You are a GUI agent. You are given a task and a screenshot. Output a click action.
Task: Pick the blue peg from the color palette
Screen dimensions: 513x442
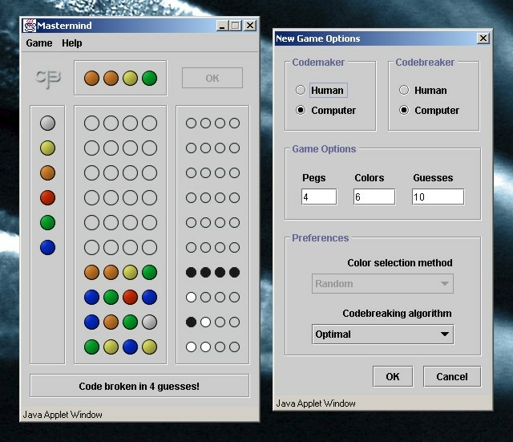click(47, 248)
